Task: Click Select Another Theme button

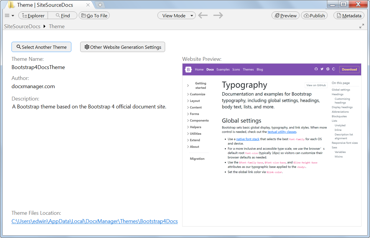Action: tap(41, 47)
